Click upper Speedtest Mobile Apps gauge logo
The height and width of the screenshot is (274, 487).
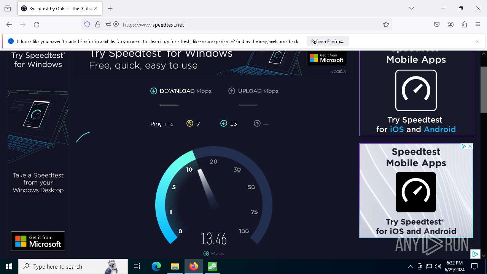point(416,91)
